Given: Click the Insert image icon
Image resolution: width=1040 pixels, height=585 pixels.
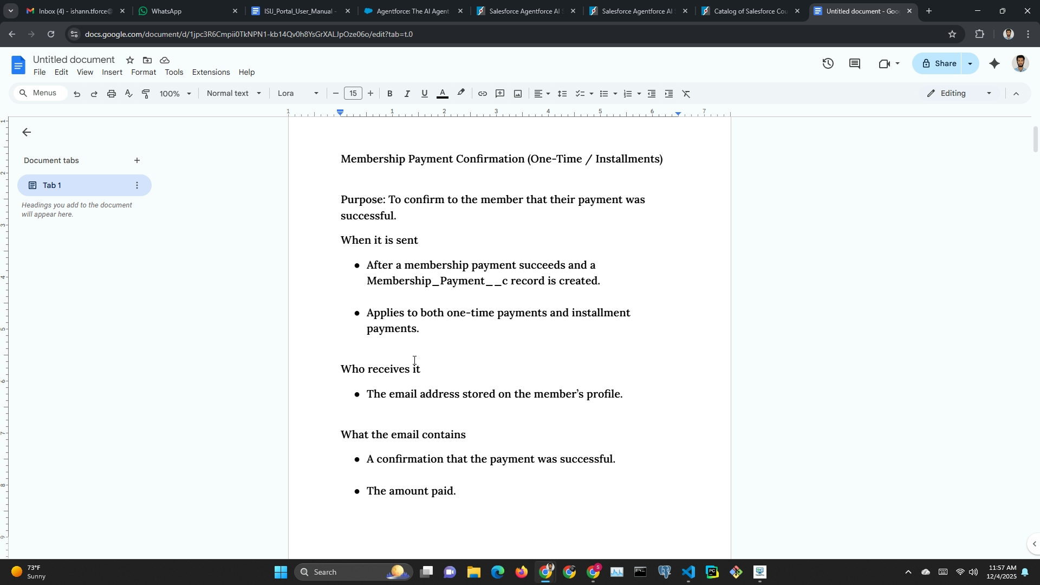Looking at the screenshot, I should point(518,94).
